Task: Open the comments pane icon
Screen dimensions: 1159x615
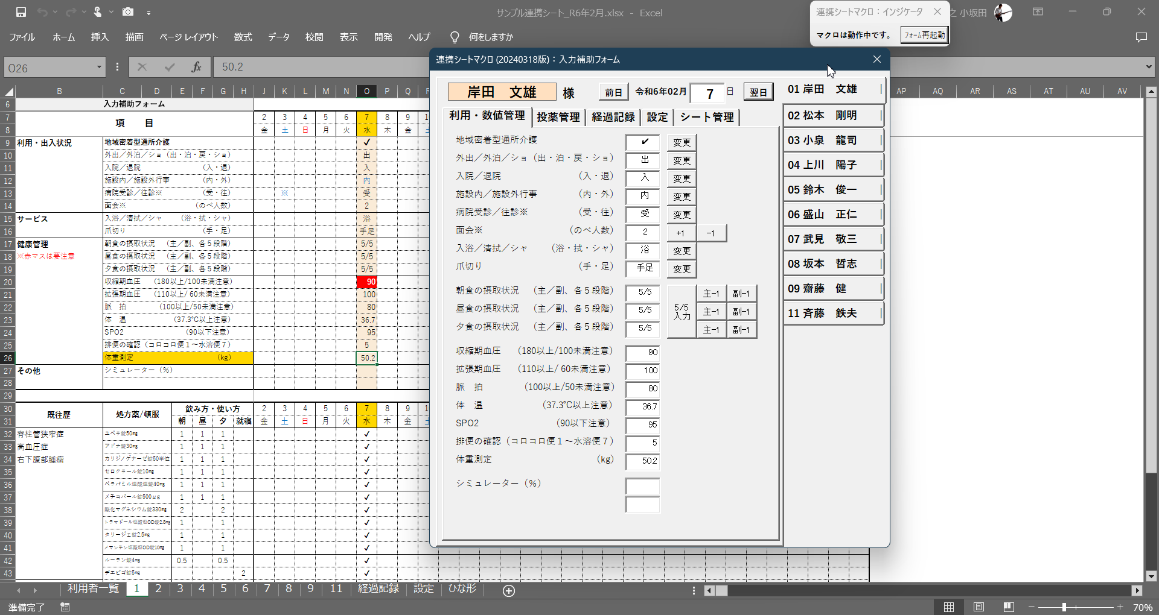Action: point(1141,37)
